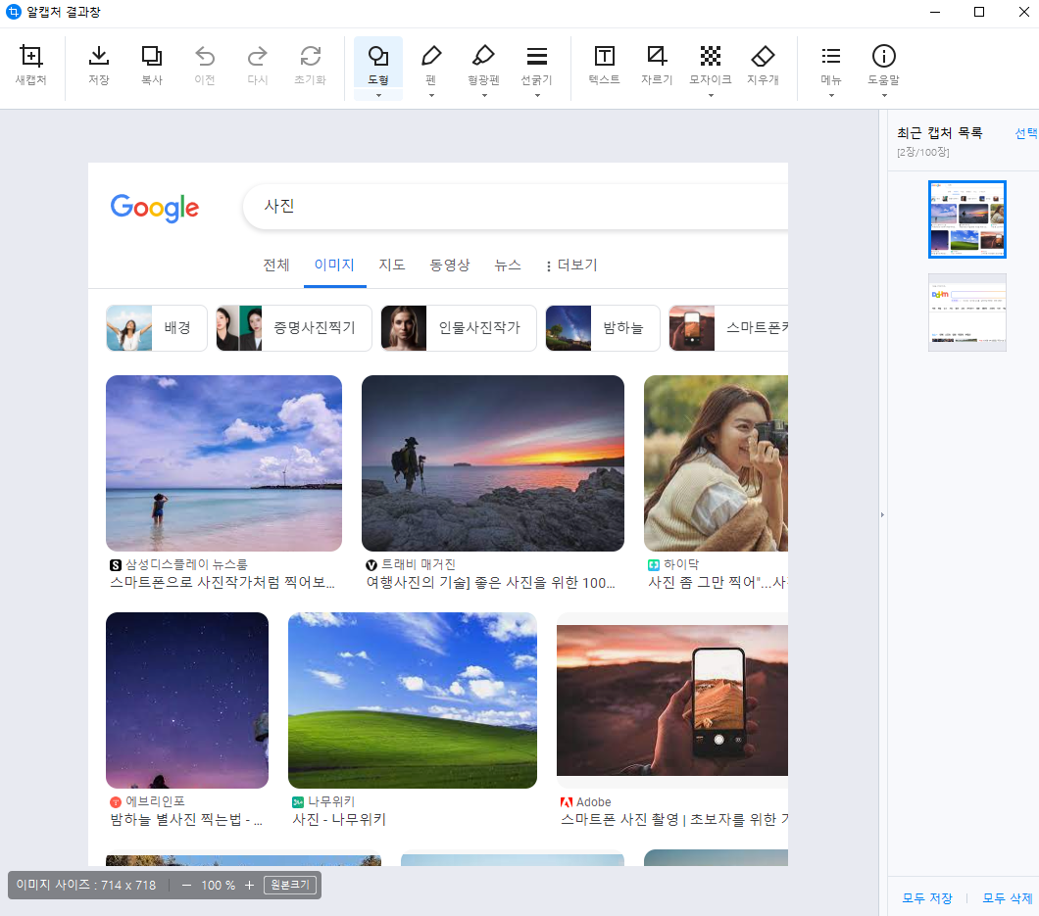This screenshot has width=1039, height=916.
Task: Click 모두 저장 to save all
Action: click(x=927, y=898)
